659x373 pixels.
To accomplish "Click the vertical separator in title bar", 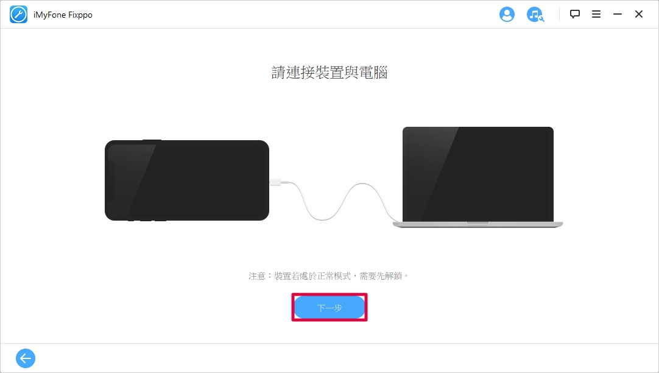I will point(559,14).
